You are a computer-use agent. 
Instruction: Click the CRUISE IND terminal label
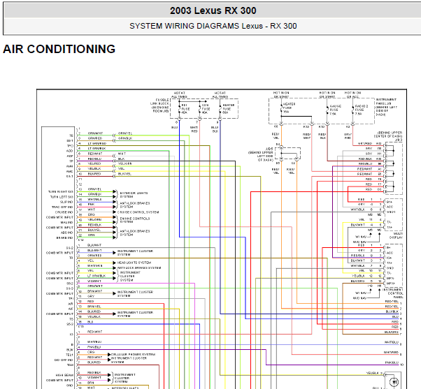tap(64, 212)
